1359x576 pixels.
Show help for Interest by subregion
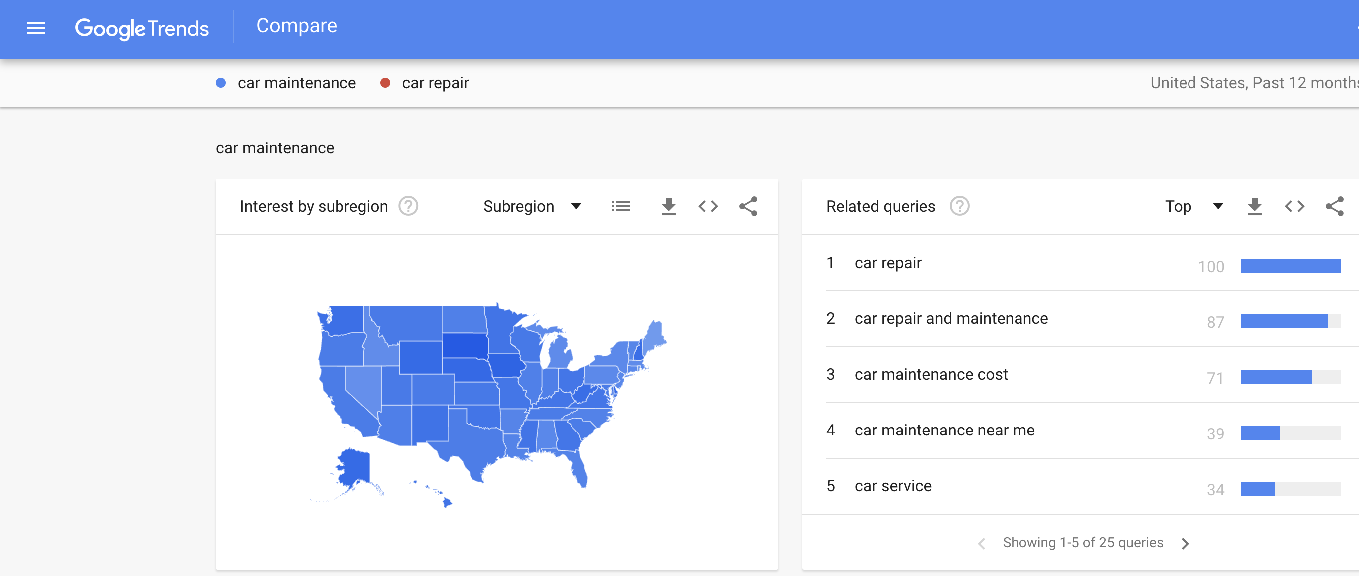coord(407,206)
